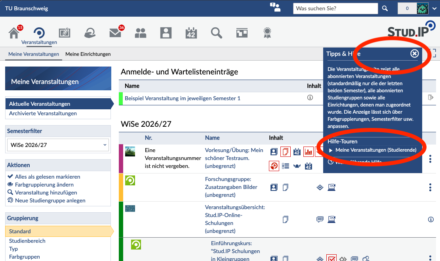The image size is (440, 261).
Task: Switch to the Meine Einrichtungen tab
Action: tap(88, 54)
